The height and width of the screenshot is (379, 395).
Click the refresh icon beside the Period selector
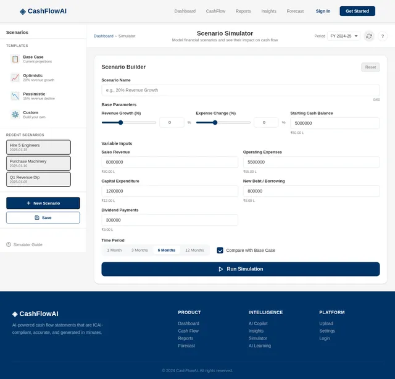(369, 36)
